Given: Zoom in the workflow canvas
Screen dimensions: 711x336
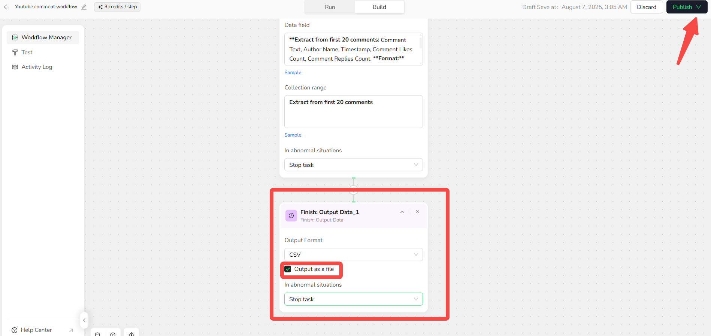Looking at the screenshot, I should tap(113, 334).
